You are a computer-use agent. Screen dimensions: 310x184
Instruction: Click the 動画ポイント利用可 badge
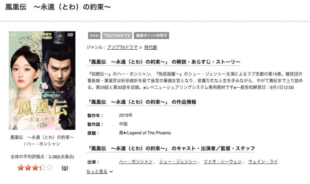coord(151,36)
